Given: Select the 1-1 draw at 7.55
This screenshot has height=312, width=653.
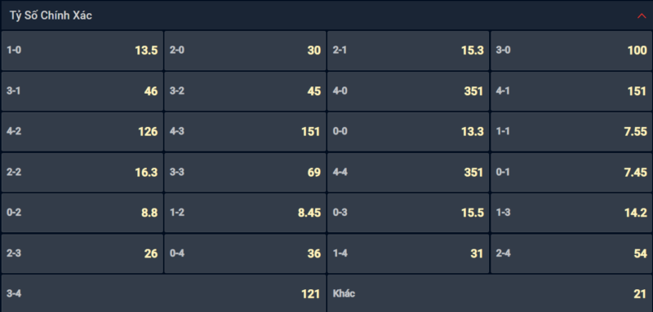Looking at the screenshot, I should point(572,132).
